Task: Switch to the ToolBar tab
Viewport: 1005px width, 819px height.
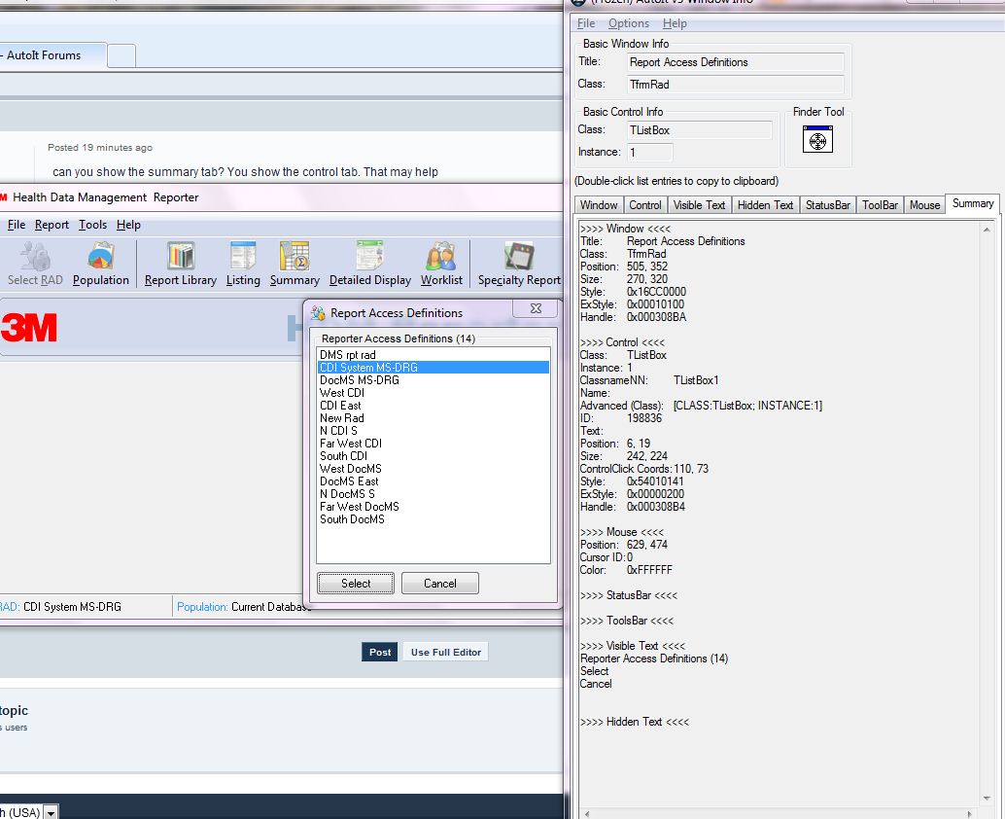Action: 880,205
